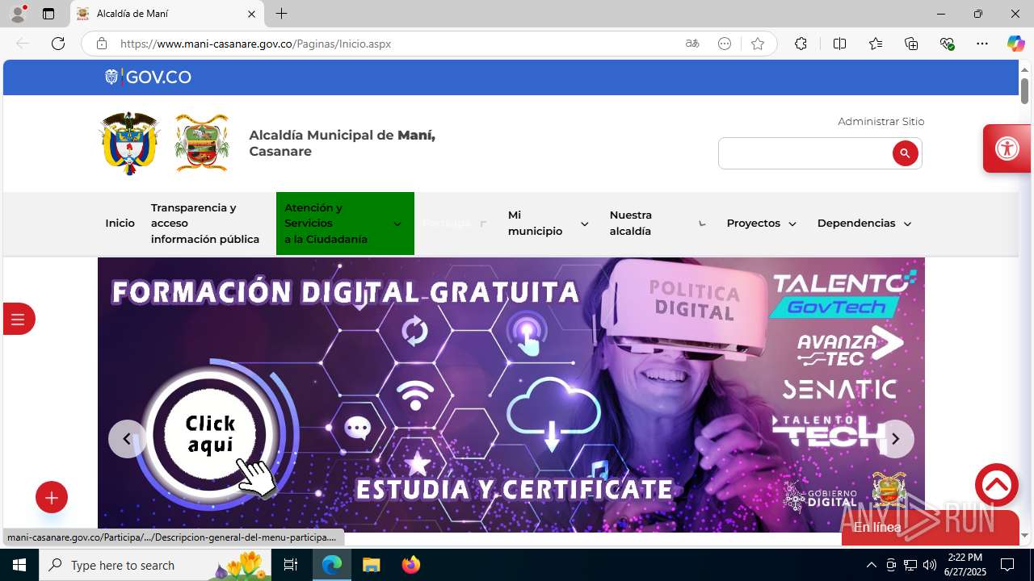Click the GOV.CO logo in blue header

[148, 77]
